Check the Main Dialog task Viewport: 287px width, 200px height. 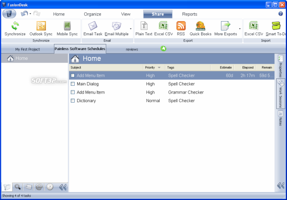click(73, 84)
